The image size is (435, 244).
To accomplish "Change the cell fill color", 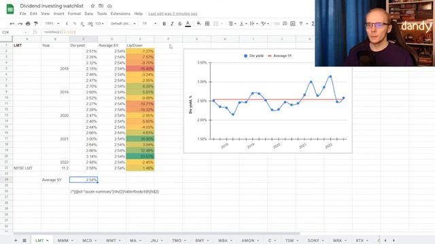I will click(x=198, y=24).
